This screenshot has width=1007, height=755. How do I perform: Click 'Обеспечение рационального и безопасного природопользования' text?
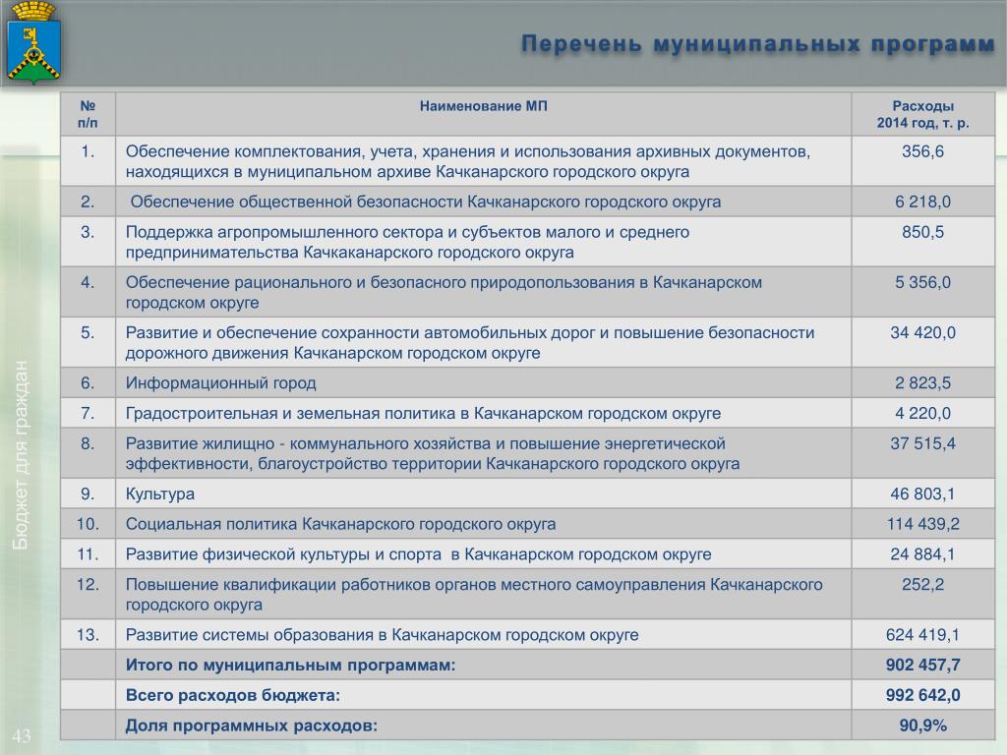[444, 292]
